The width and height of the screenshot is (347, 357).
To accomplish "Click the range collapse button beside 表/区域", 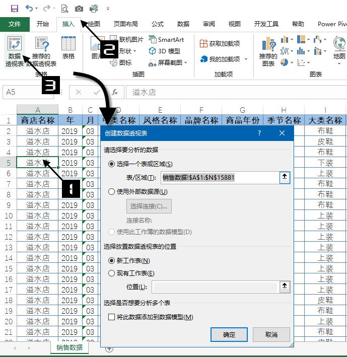I will pyautogui.click(x=285, y=178).
